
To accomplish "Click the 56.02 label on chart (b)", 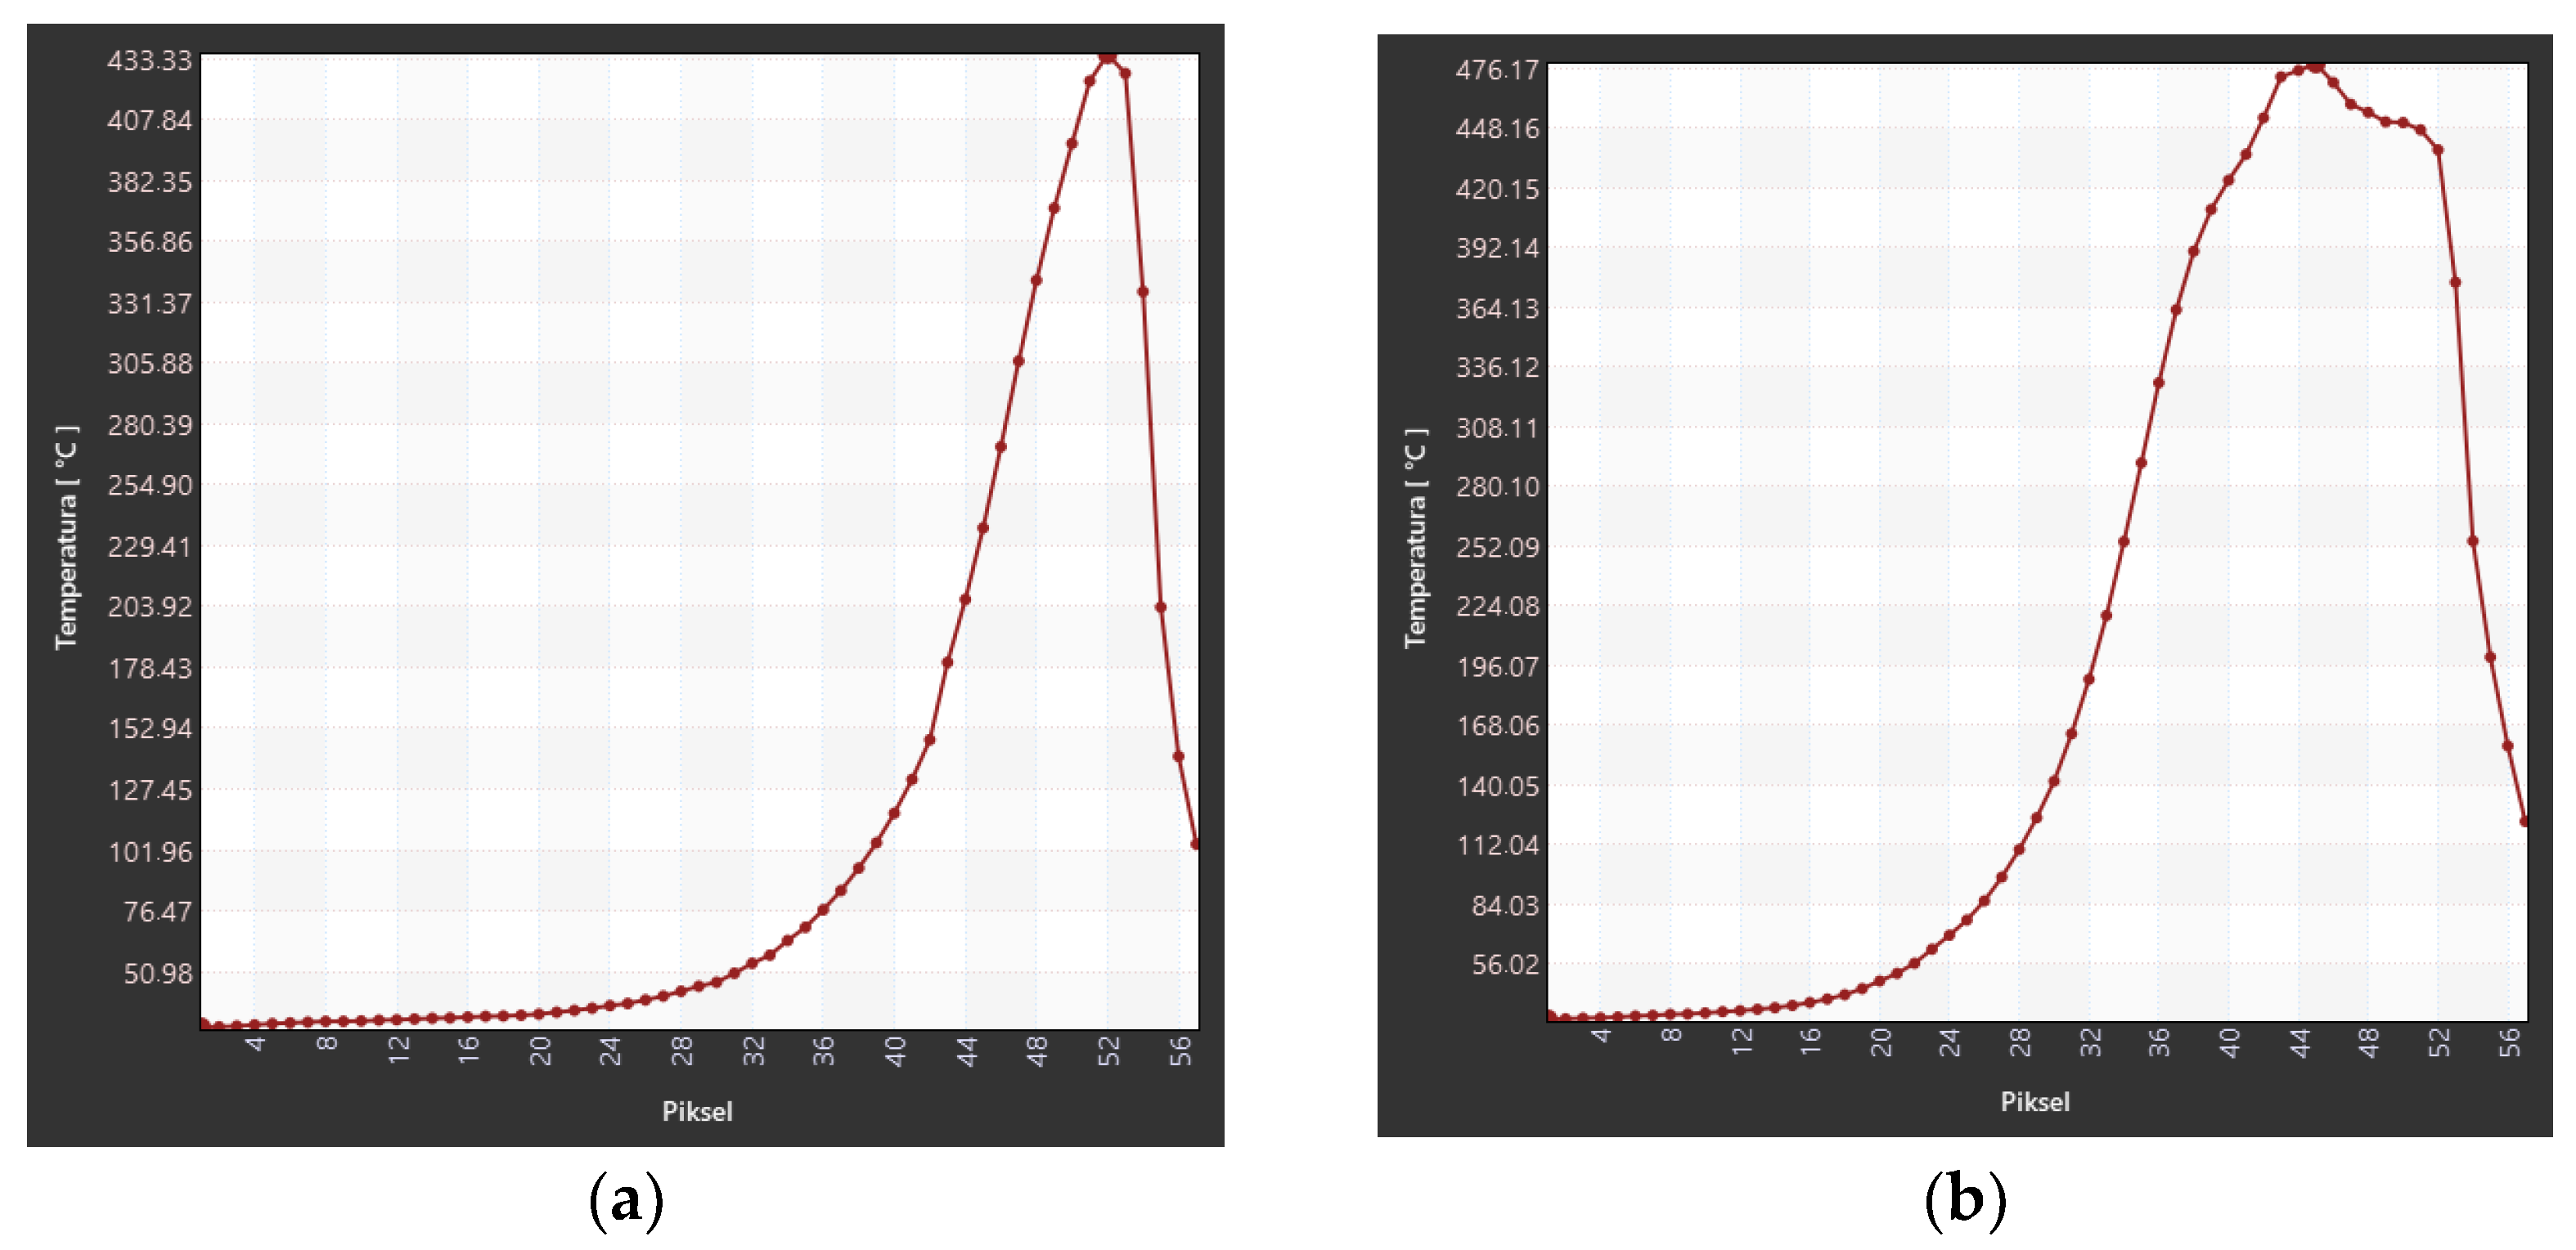I will pos(1505,964).
